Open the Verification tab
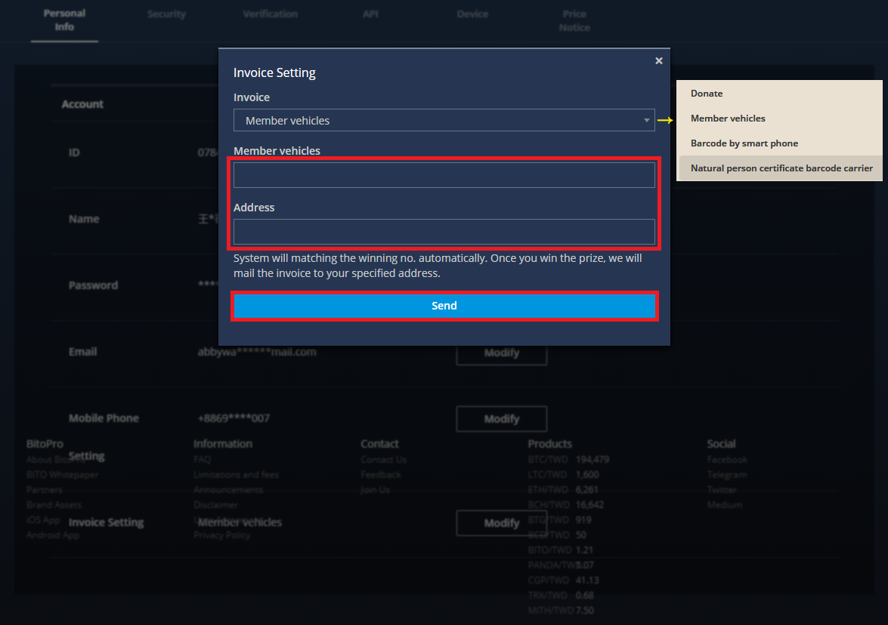This screenshot has width=888, height=625. coord(270,14)
